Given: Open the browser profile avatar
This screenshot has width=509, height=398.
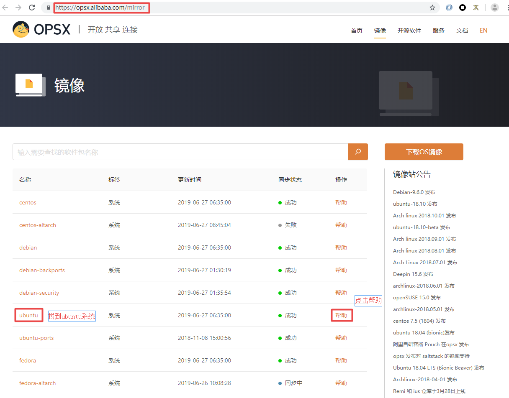Looking at the screenshot, I should pyautogui.click(x=495, y=8).
